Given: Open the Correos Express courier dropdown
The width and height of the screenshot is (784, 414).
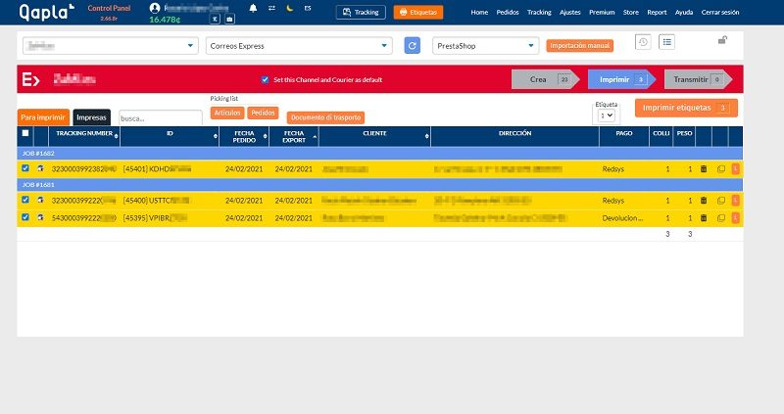Looking at the screenshot, I should [299, 45].
